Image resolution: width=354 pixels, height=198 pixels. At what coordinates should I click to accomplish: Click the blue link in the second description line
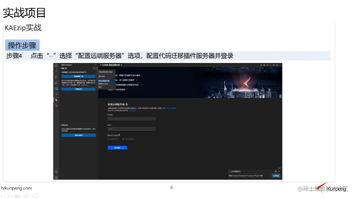tap(132, 110)
